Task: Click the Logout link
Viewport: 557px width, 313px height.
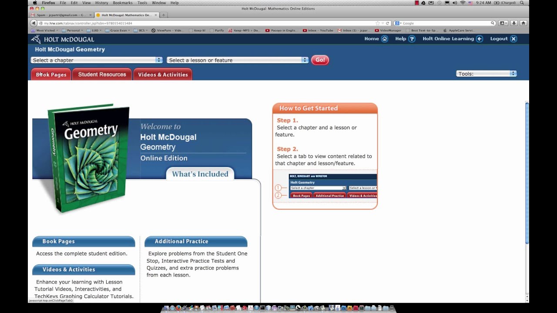Action: [499, 39]
